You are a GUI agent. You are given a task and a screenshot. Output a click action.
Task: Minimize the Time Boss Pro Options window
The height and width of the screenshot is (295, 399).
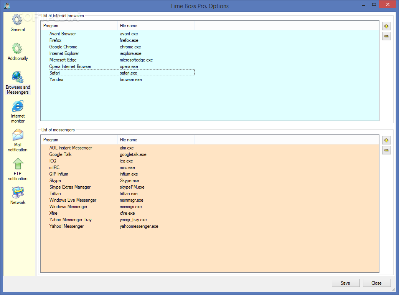point(364,4)
